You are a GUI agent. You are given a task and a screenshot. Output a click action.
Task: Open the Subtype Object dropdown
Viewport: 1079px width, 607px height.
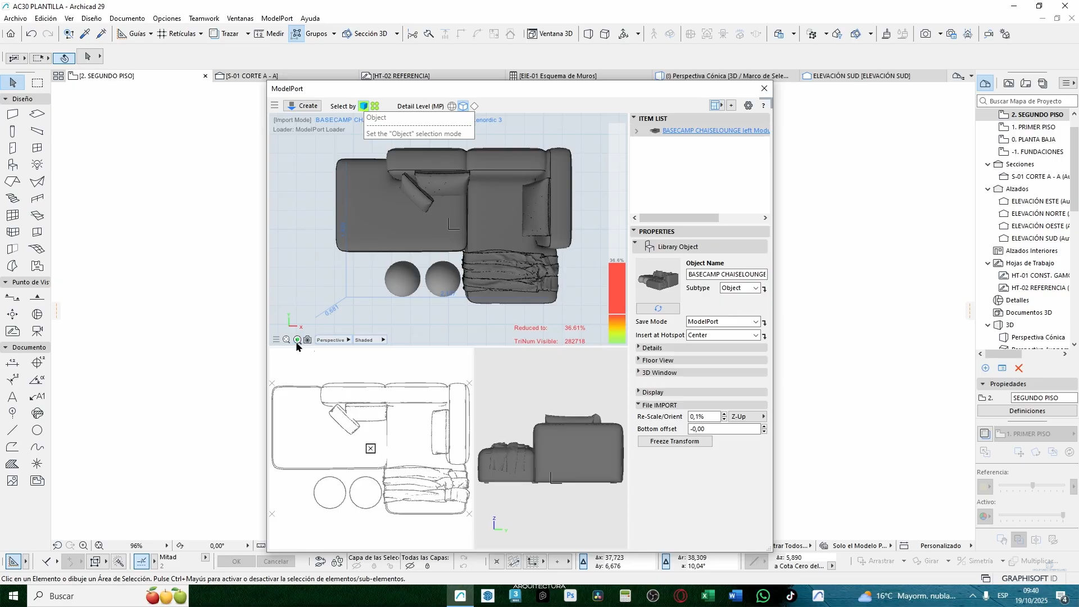740,288
